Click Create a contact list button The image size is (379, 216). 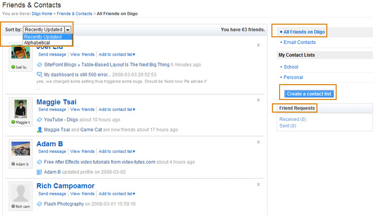309,94
